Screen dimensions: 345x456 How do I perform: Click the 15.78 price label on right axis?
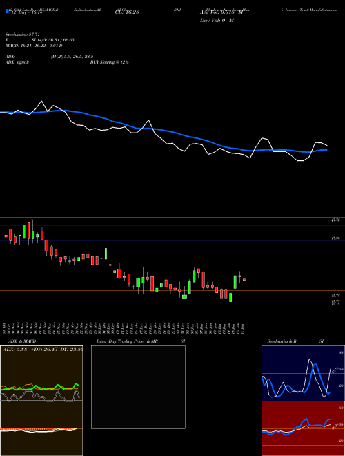(x=336, y=296)
